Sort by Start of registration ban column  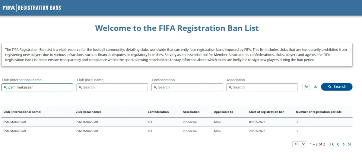(x=267, y=112)
